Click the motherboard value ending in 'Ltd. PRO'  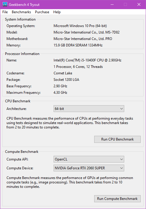[83, 39]
